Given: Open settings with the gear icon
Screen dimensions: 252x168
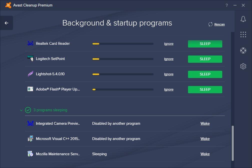Looking at the screenshot, I should (243, 66).
